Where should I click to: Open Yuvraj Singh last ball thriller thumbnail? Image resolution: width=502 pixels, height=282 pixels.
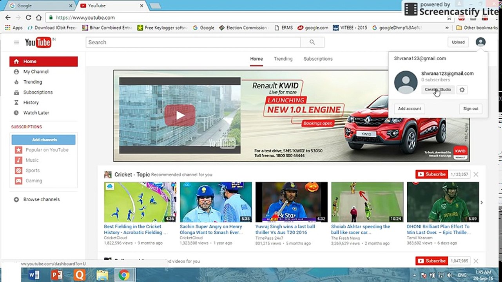[291, 202]
